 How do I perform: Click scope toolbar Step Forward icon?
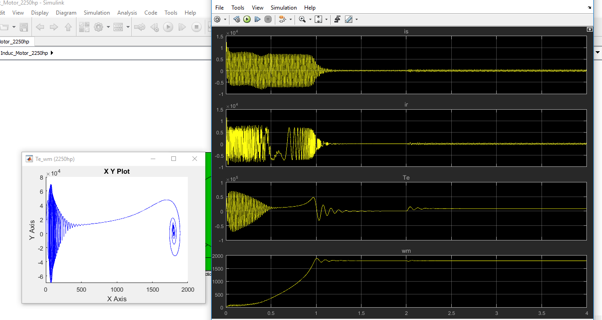(257, 19)
